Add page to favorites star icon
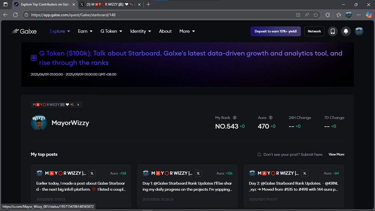This screenshot has height=211, width=375. 316,15
